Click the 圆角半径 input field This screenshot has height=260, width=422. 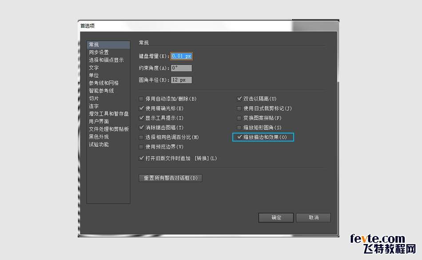point(181,80)
